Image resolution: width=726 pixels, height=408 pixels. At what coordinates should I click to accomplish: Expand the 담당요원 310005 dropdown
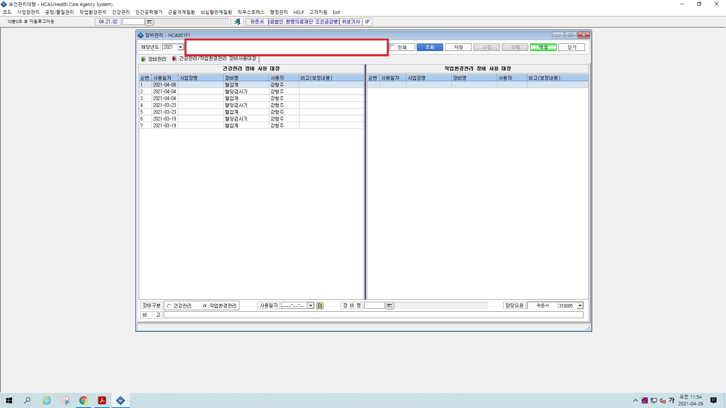click(x=580, y=306)
